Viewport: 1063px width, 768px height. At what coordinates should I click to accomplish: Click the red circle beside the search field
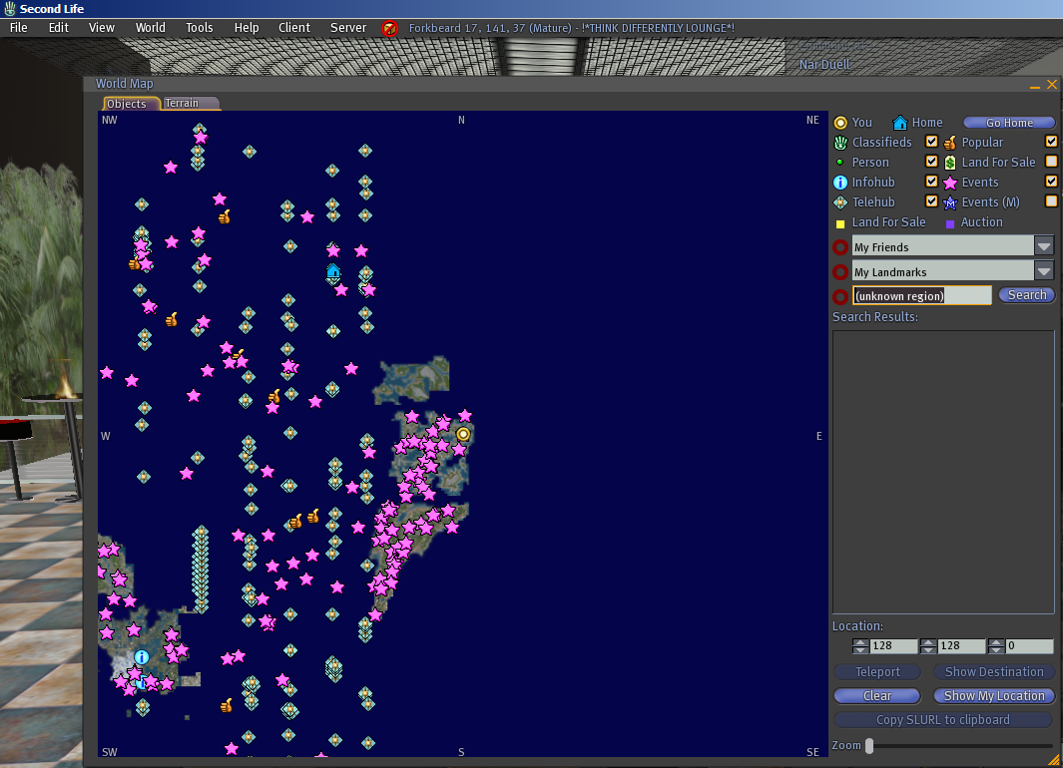[840, 296]
